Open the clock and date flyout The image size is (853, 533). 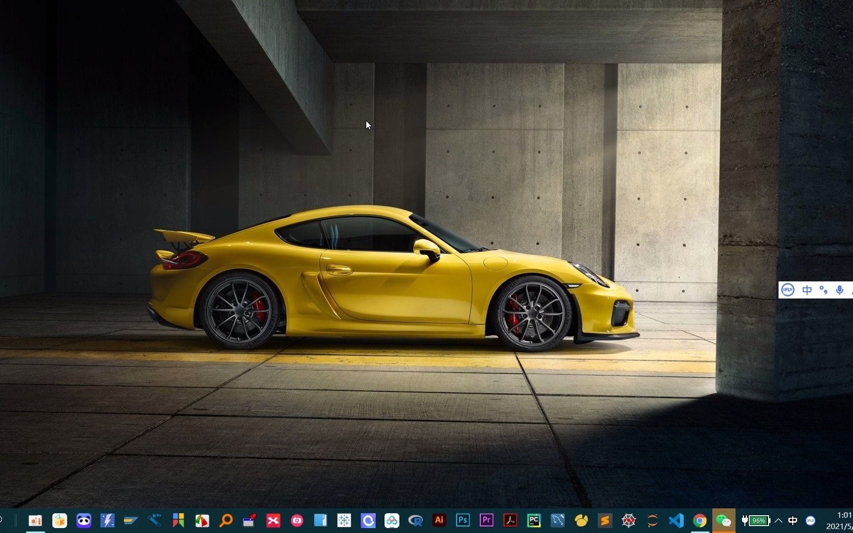pyautogui.click(x=839, y=521)
